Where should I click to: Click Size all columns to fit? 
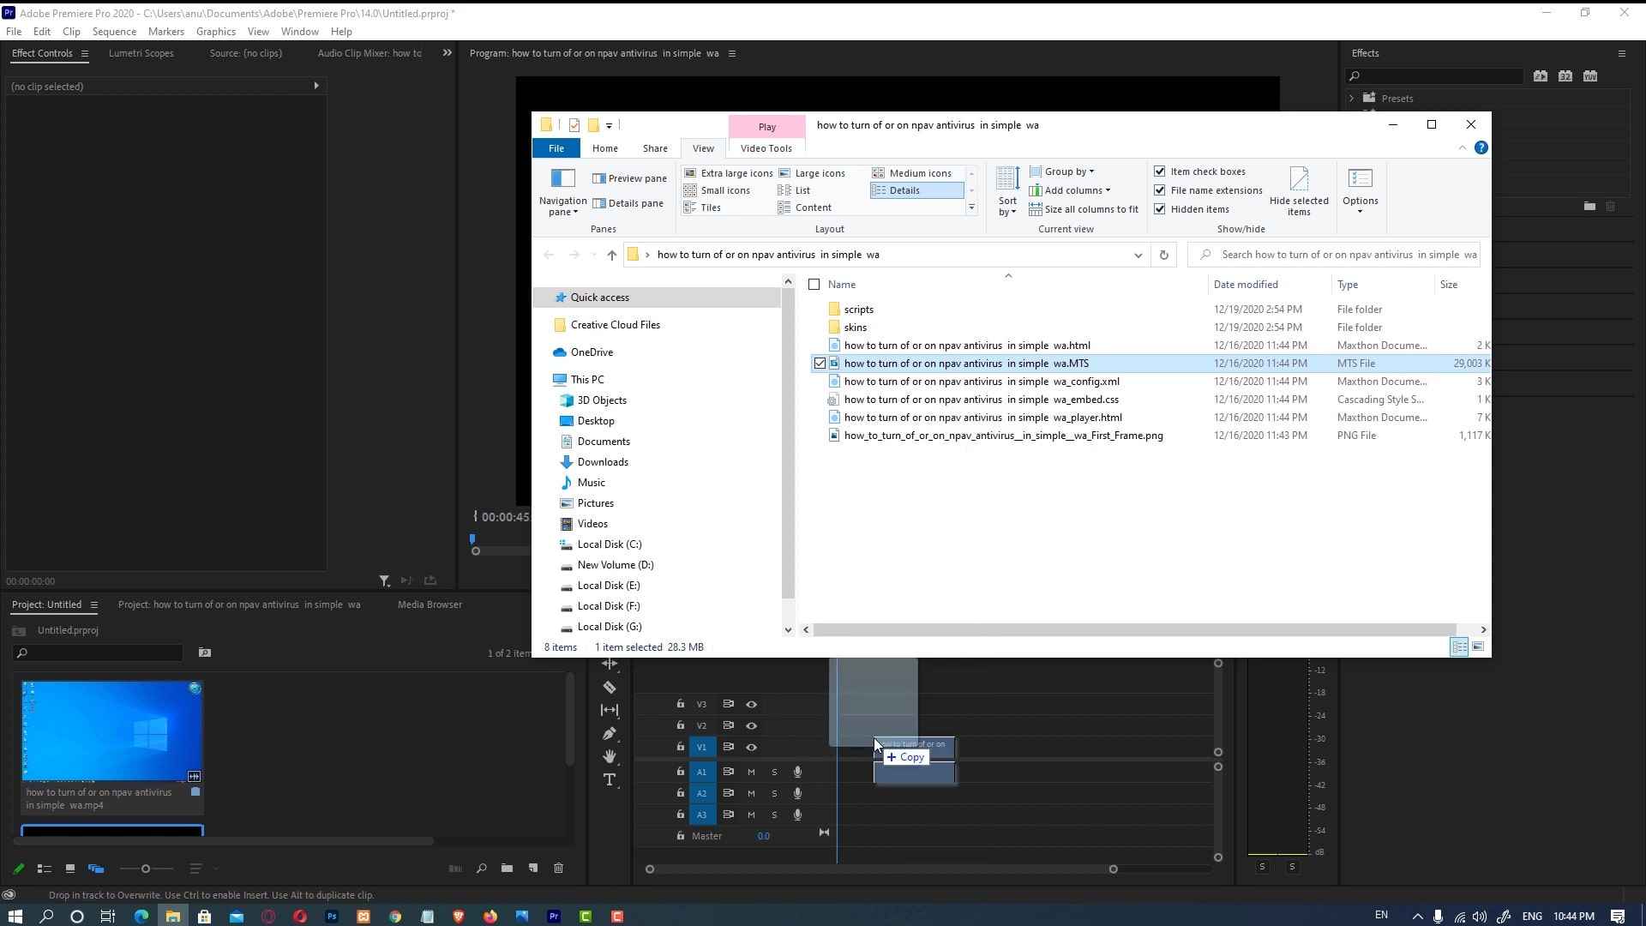(x=1084, y=209)
